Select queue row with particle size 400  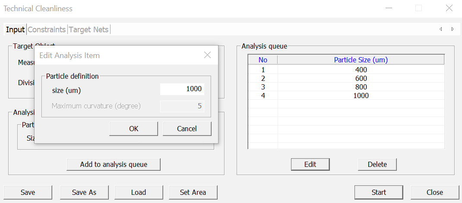click(x=361, y=70)
